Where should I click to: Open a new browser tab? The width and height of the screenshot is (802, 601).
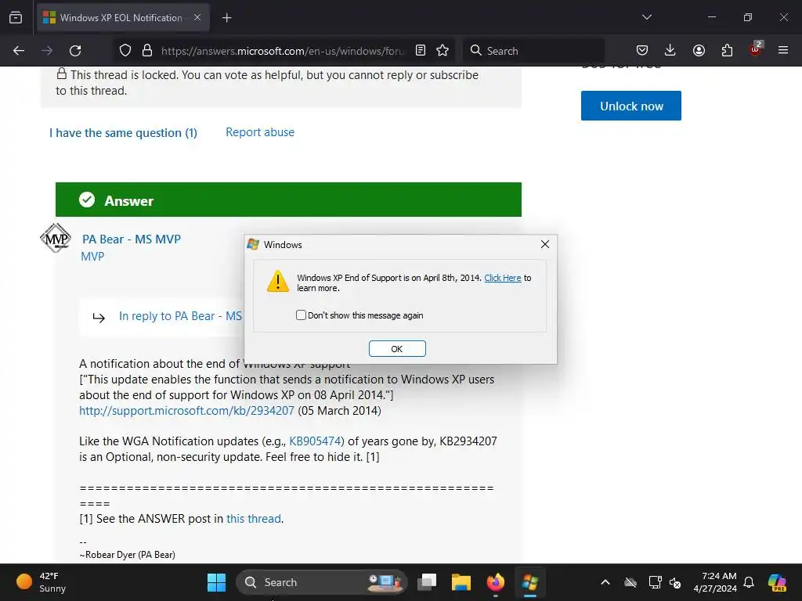pos(226,18)
